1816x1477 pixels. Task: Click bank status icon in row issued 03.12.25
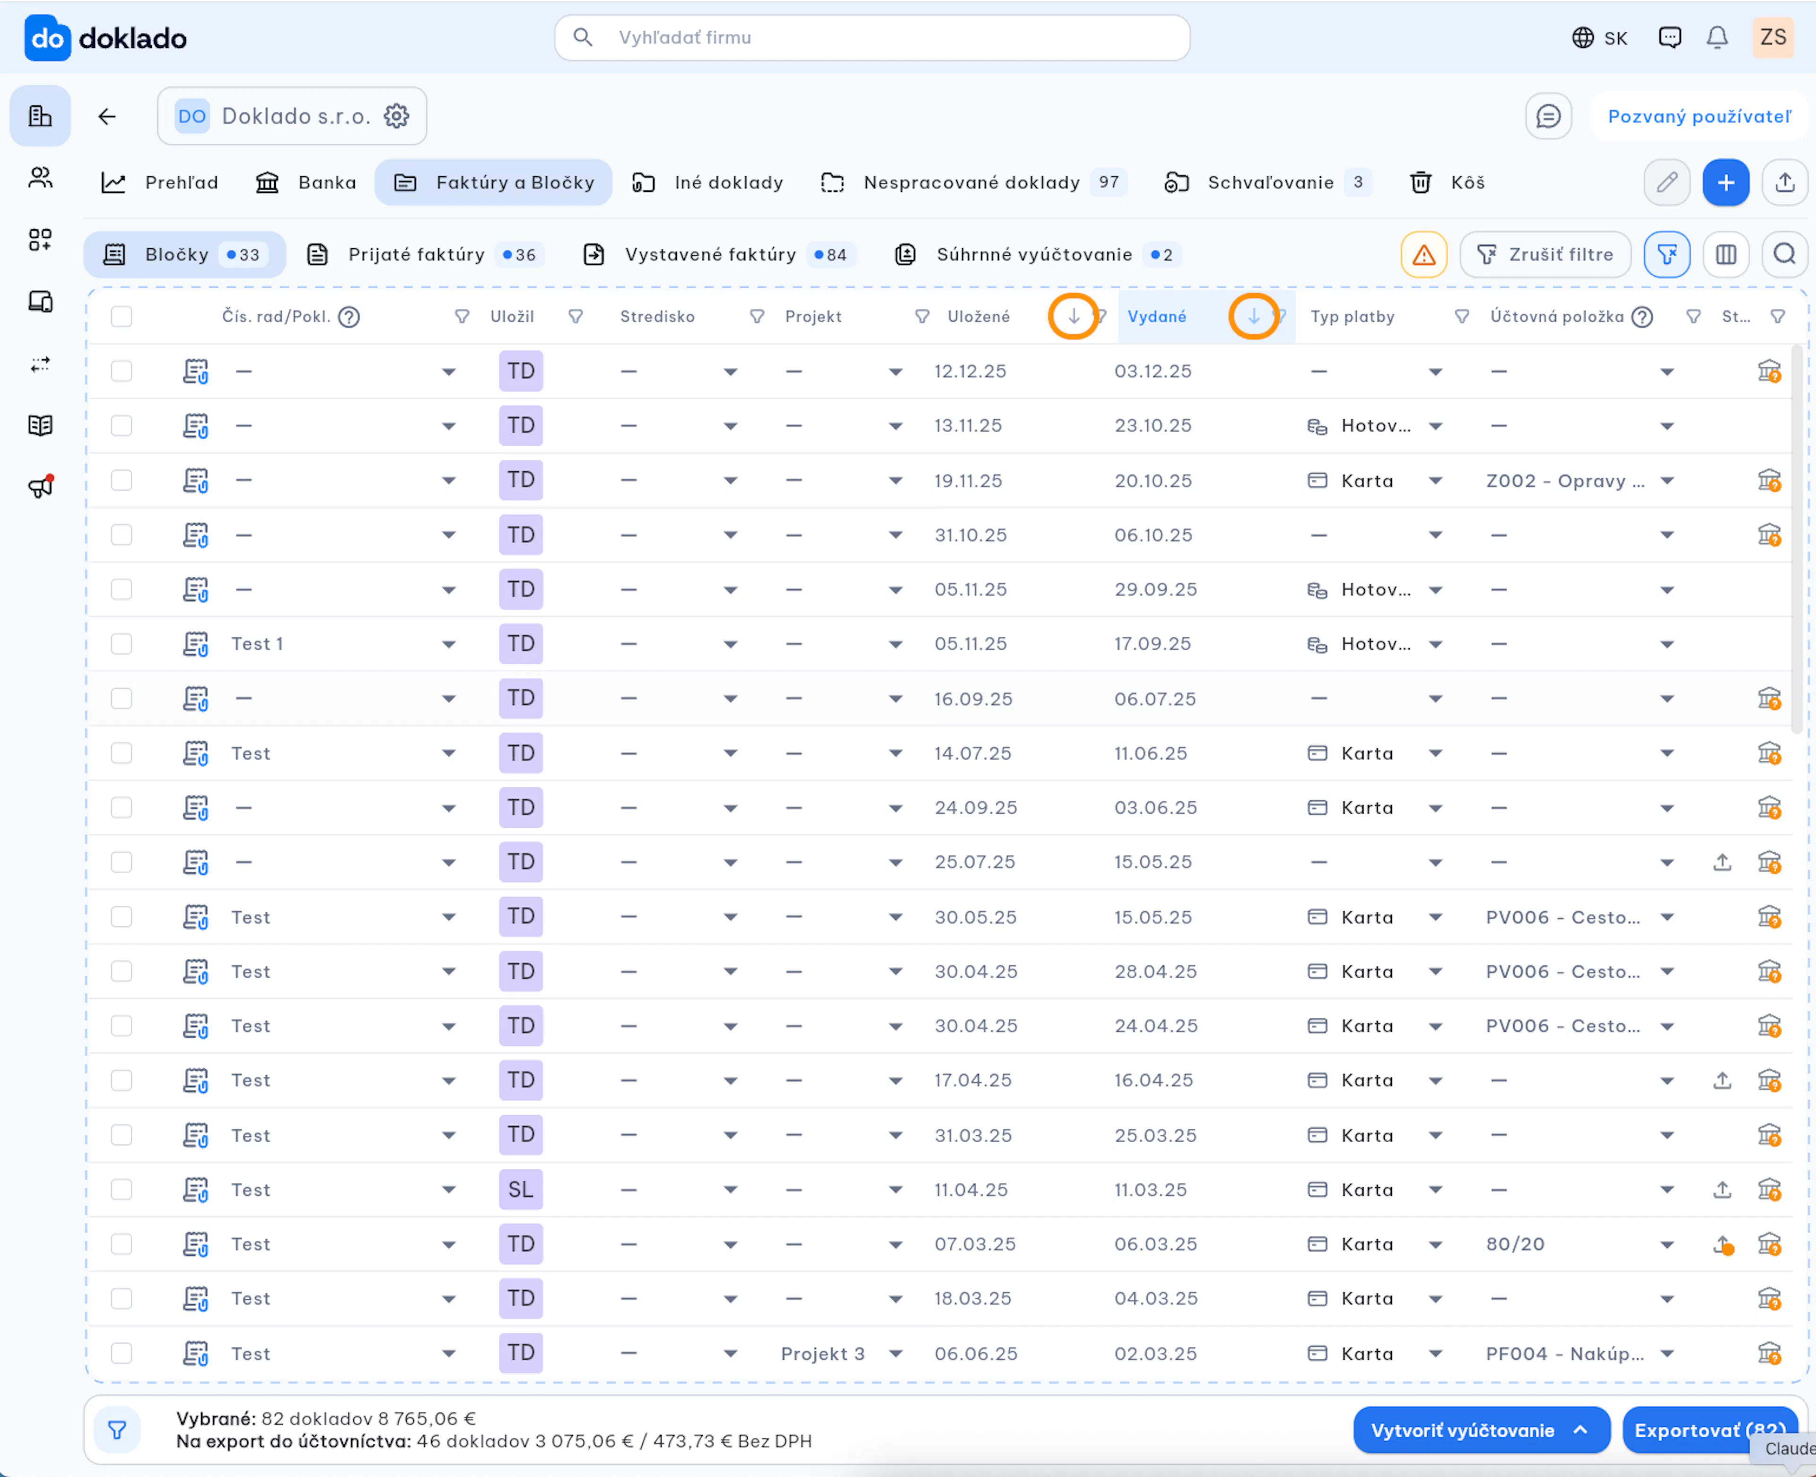coord(1769,372)
